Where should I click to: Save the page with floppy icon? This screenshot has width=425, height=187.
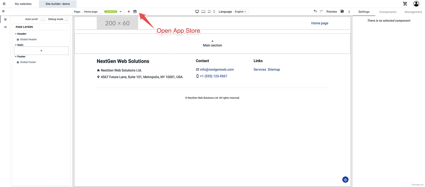coord(342,11)
